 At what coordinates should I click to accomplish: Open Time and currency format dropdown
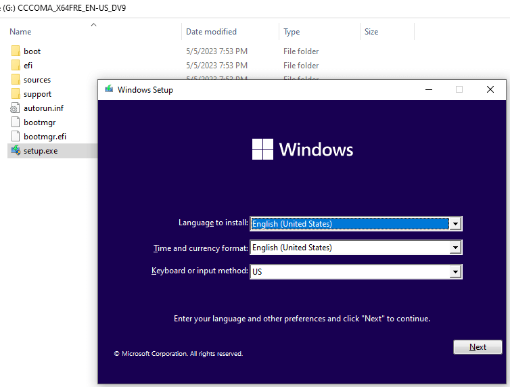(x=455, y=248)
